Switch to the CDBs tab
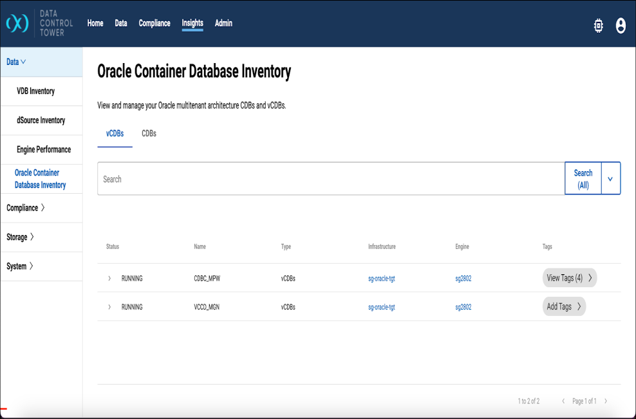This screenshot has width=636, height=419. click(149, 133)
